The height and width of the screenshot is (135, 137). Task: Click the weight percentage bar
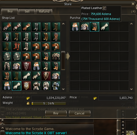pyautogui.click(x=49, y=103)
